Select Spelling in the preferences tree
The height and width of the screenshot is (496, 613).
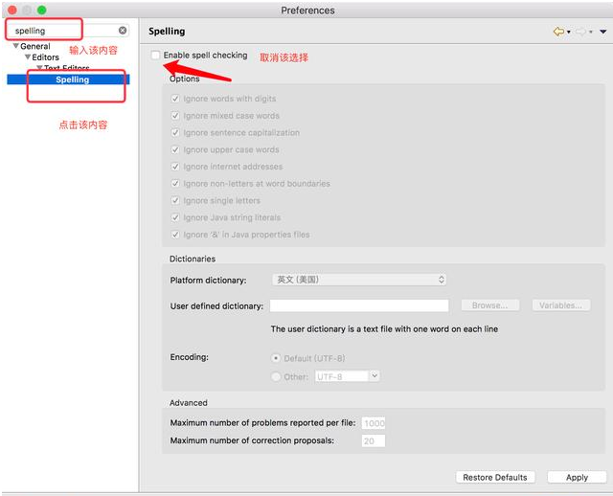pyautogui.click(x=72, y=79)
